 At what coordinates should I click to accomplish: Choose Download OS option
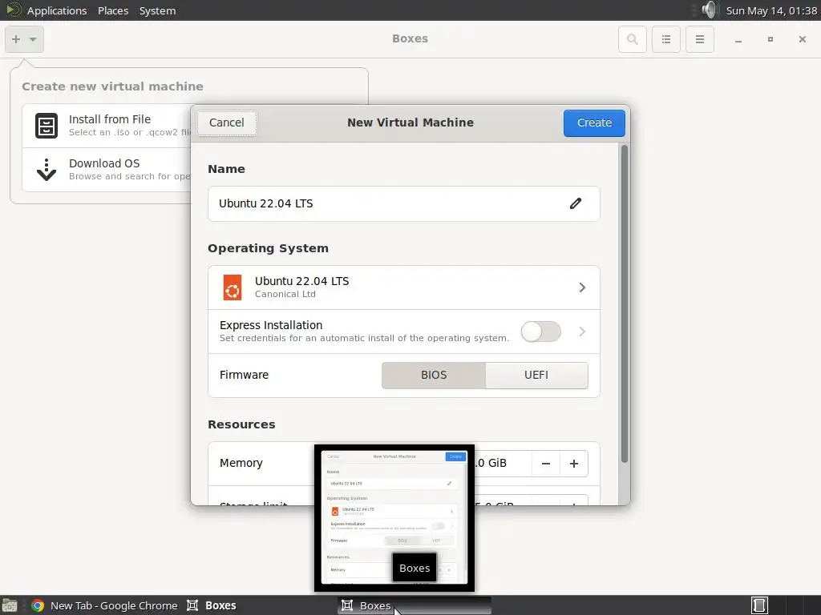point(107,170)
